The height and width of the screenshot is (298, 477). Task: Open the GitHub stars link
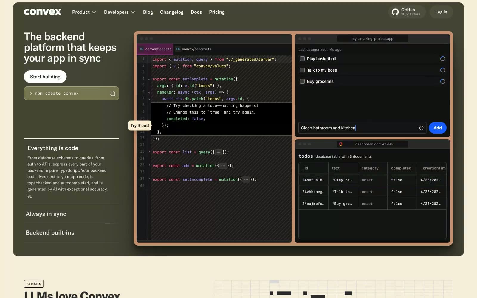click(407, 12)
